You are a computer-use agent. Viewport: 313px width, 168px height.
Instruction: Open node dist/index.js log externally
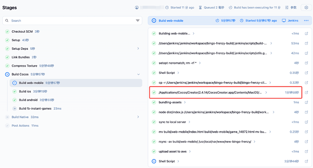(x=306, y=112)
